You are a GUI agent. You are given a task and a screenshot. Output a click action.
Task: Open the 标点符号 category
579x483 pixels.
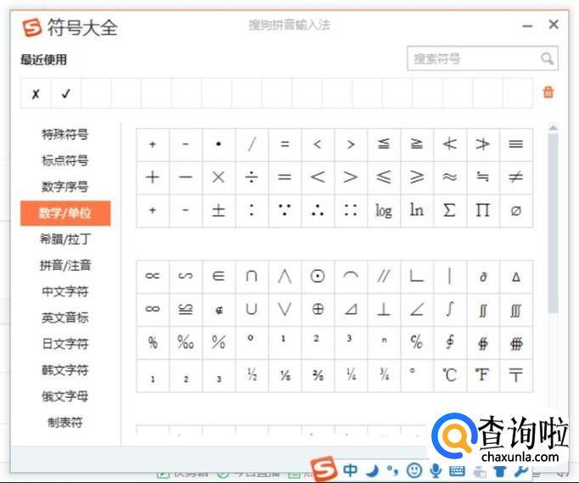click(65, 160)
